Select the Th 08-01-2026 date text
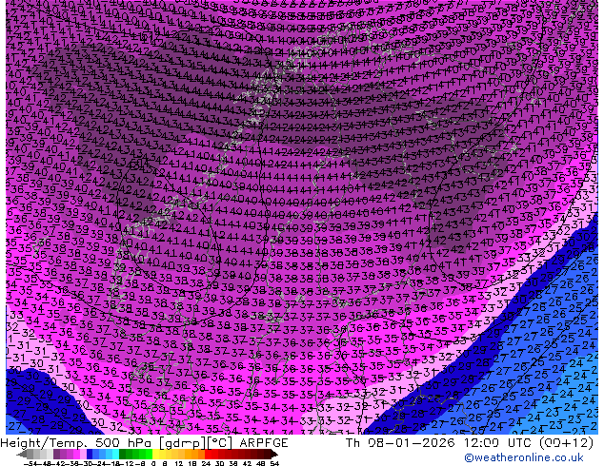This screenshot has width=604, height=466. coord(400,443)
